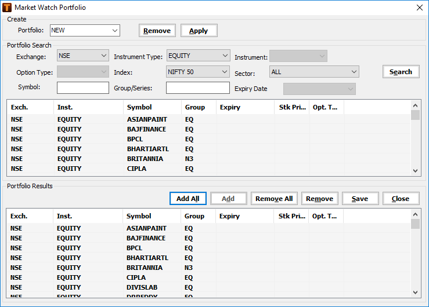Click the Search button
429x307 pixels.
point(401,72)
